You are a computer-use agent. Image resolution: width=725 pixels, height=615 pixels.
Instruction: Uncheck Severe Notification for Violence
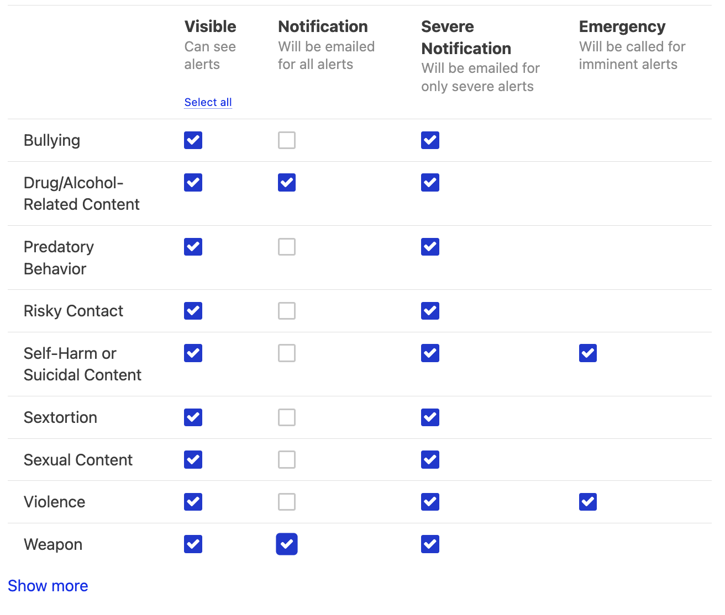(x=430, y=502)
